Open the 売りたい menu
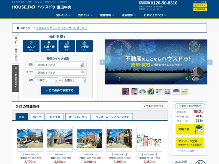Screen dimensions: 219x164 pyautogui.click(x=85, y=15)
